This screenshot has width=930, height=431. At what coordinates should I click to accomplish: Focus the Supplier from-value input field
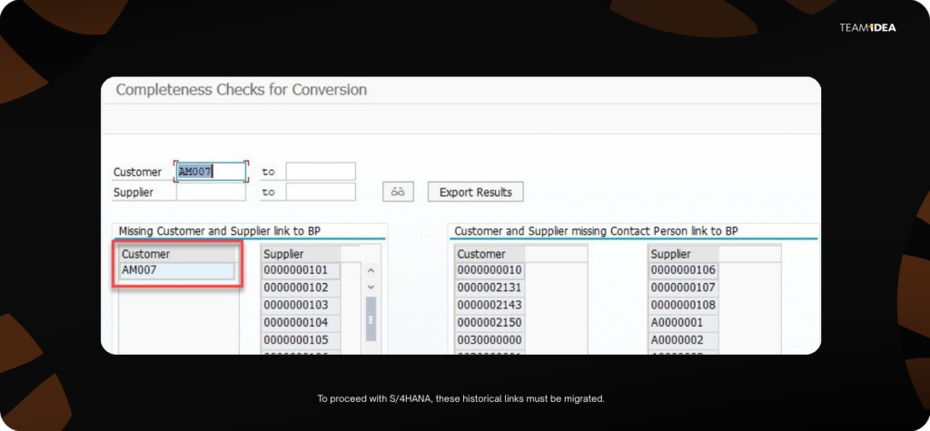[211, 192]
